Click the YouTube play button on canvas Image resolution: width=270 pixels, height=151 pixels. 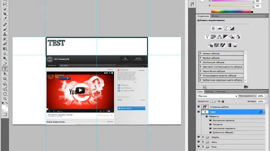80,90
